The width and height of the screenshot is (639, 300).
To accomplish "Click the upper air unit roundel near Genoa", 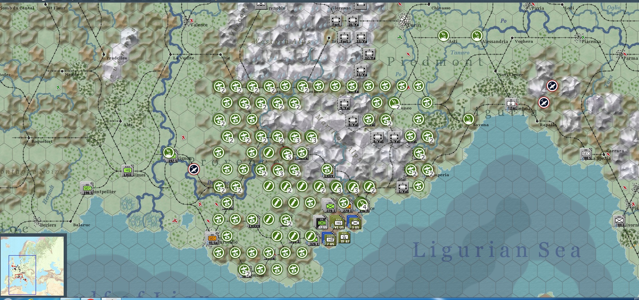I will (552, 86).
